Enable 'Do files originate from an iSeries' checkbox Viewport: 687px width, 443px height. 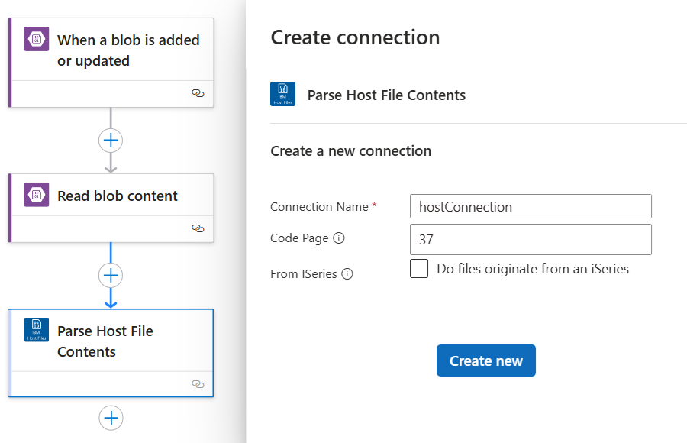click(419, 269)
